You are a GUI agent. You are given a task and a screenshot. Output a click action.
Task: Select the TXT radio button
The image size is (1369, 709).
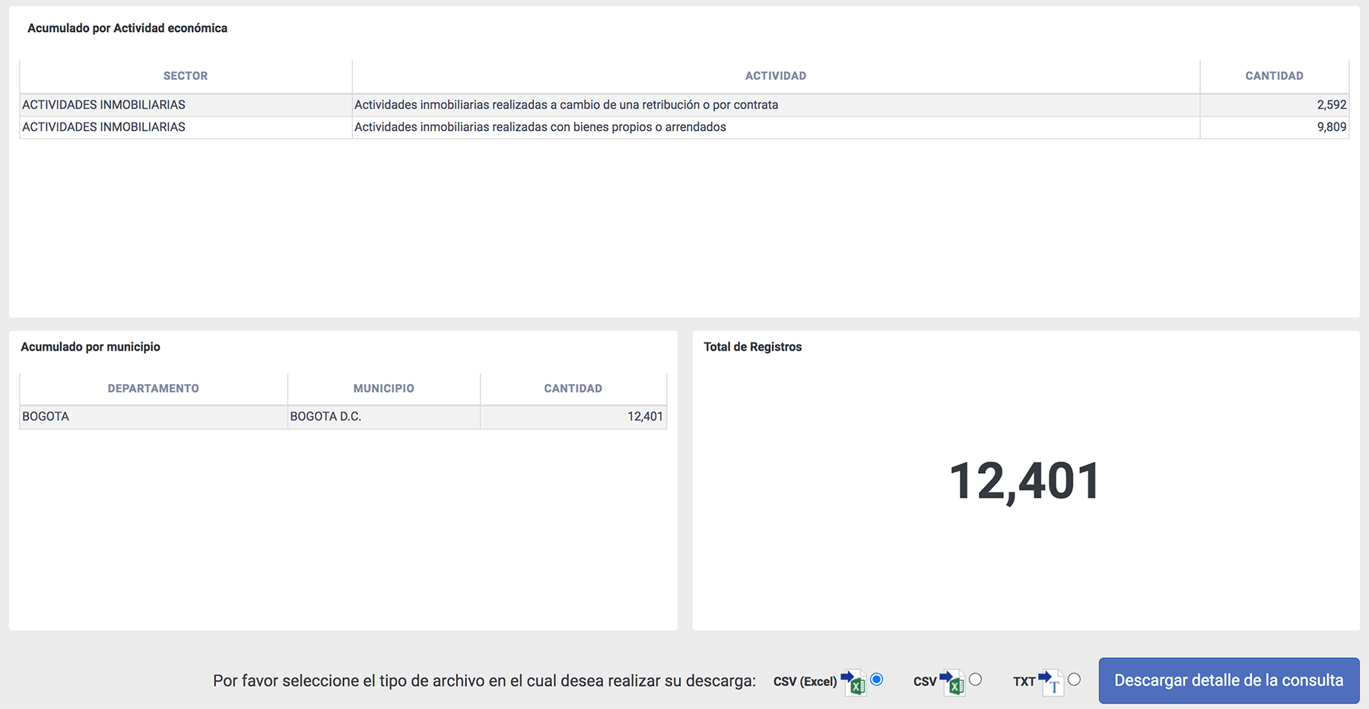point(1074,679)
